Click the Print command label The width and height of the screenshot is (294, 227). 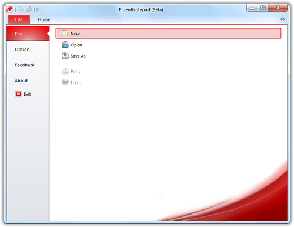pos(75,71)
